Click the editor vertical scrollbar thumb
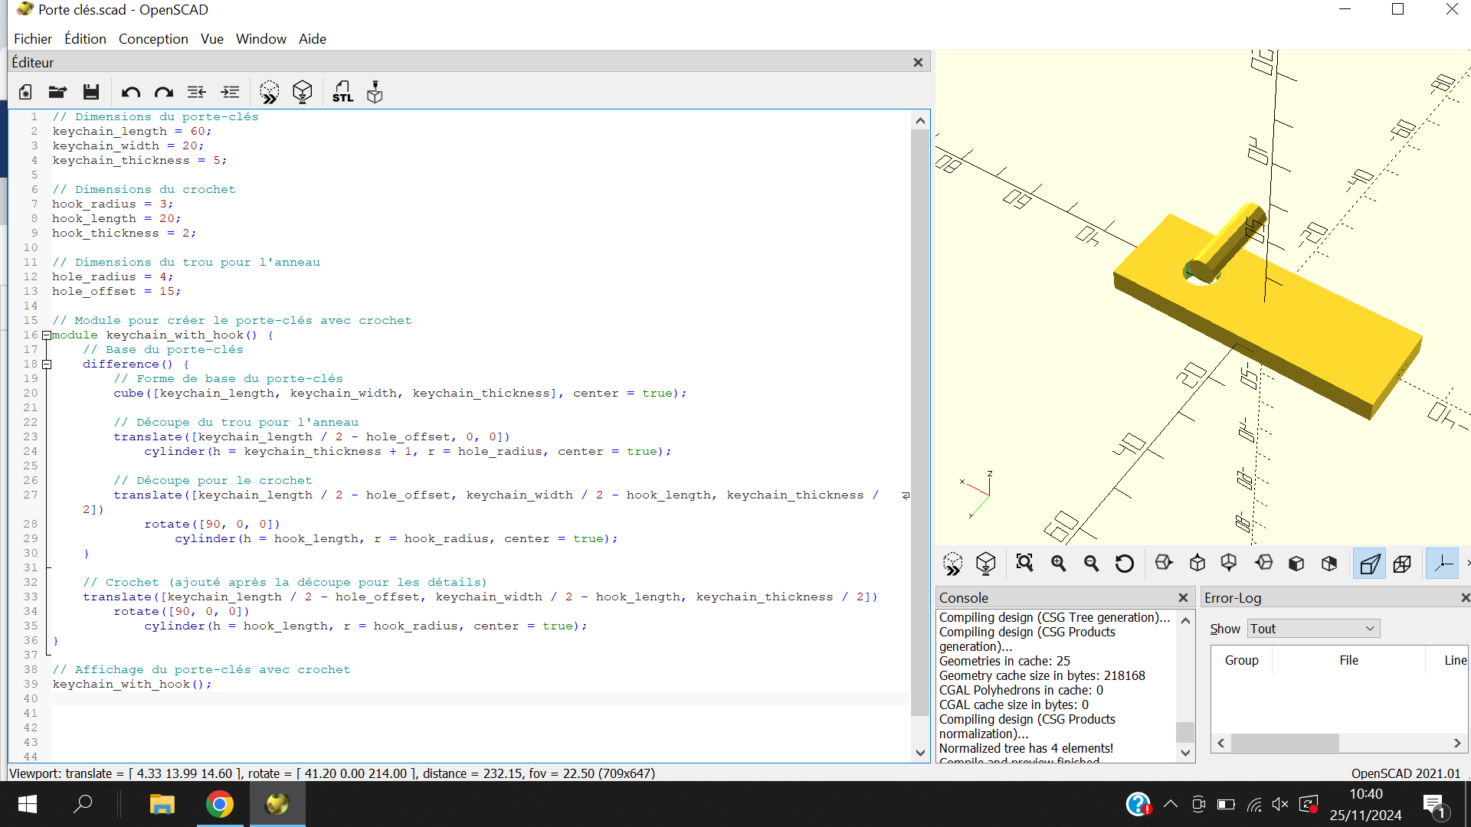Viewport: 1471px width, 827px height. tap(920, 423)
